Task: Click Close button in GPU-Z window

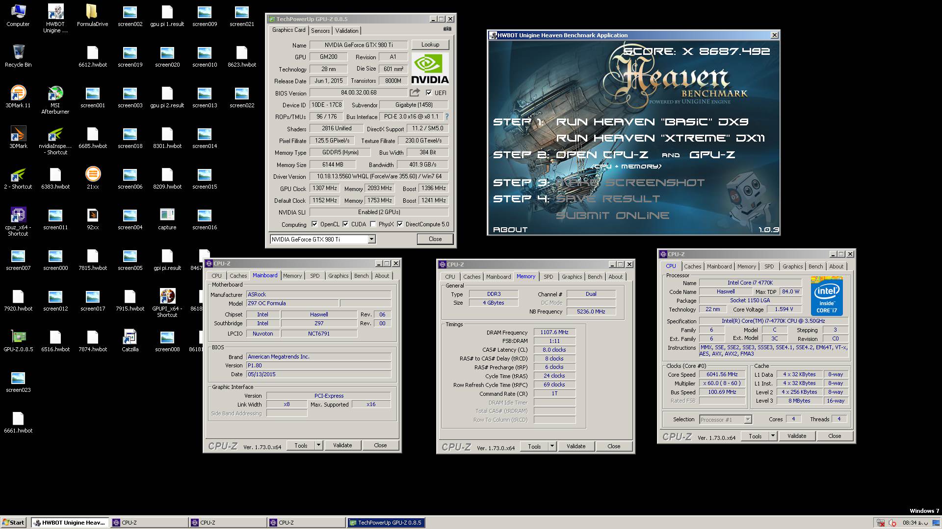Action: pyautogui.click(x=435, y=239)
